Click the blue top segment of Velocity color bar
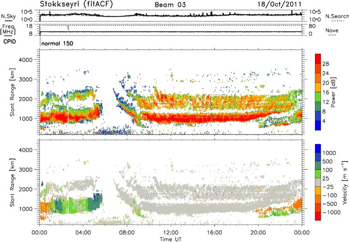Image resolution: width=349 pixels, height=242 pixels. coord(318,148)
